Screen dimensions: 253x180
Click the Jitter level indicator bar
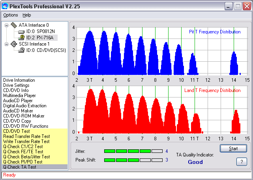click(x=133, y=151)
